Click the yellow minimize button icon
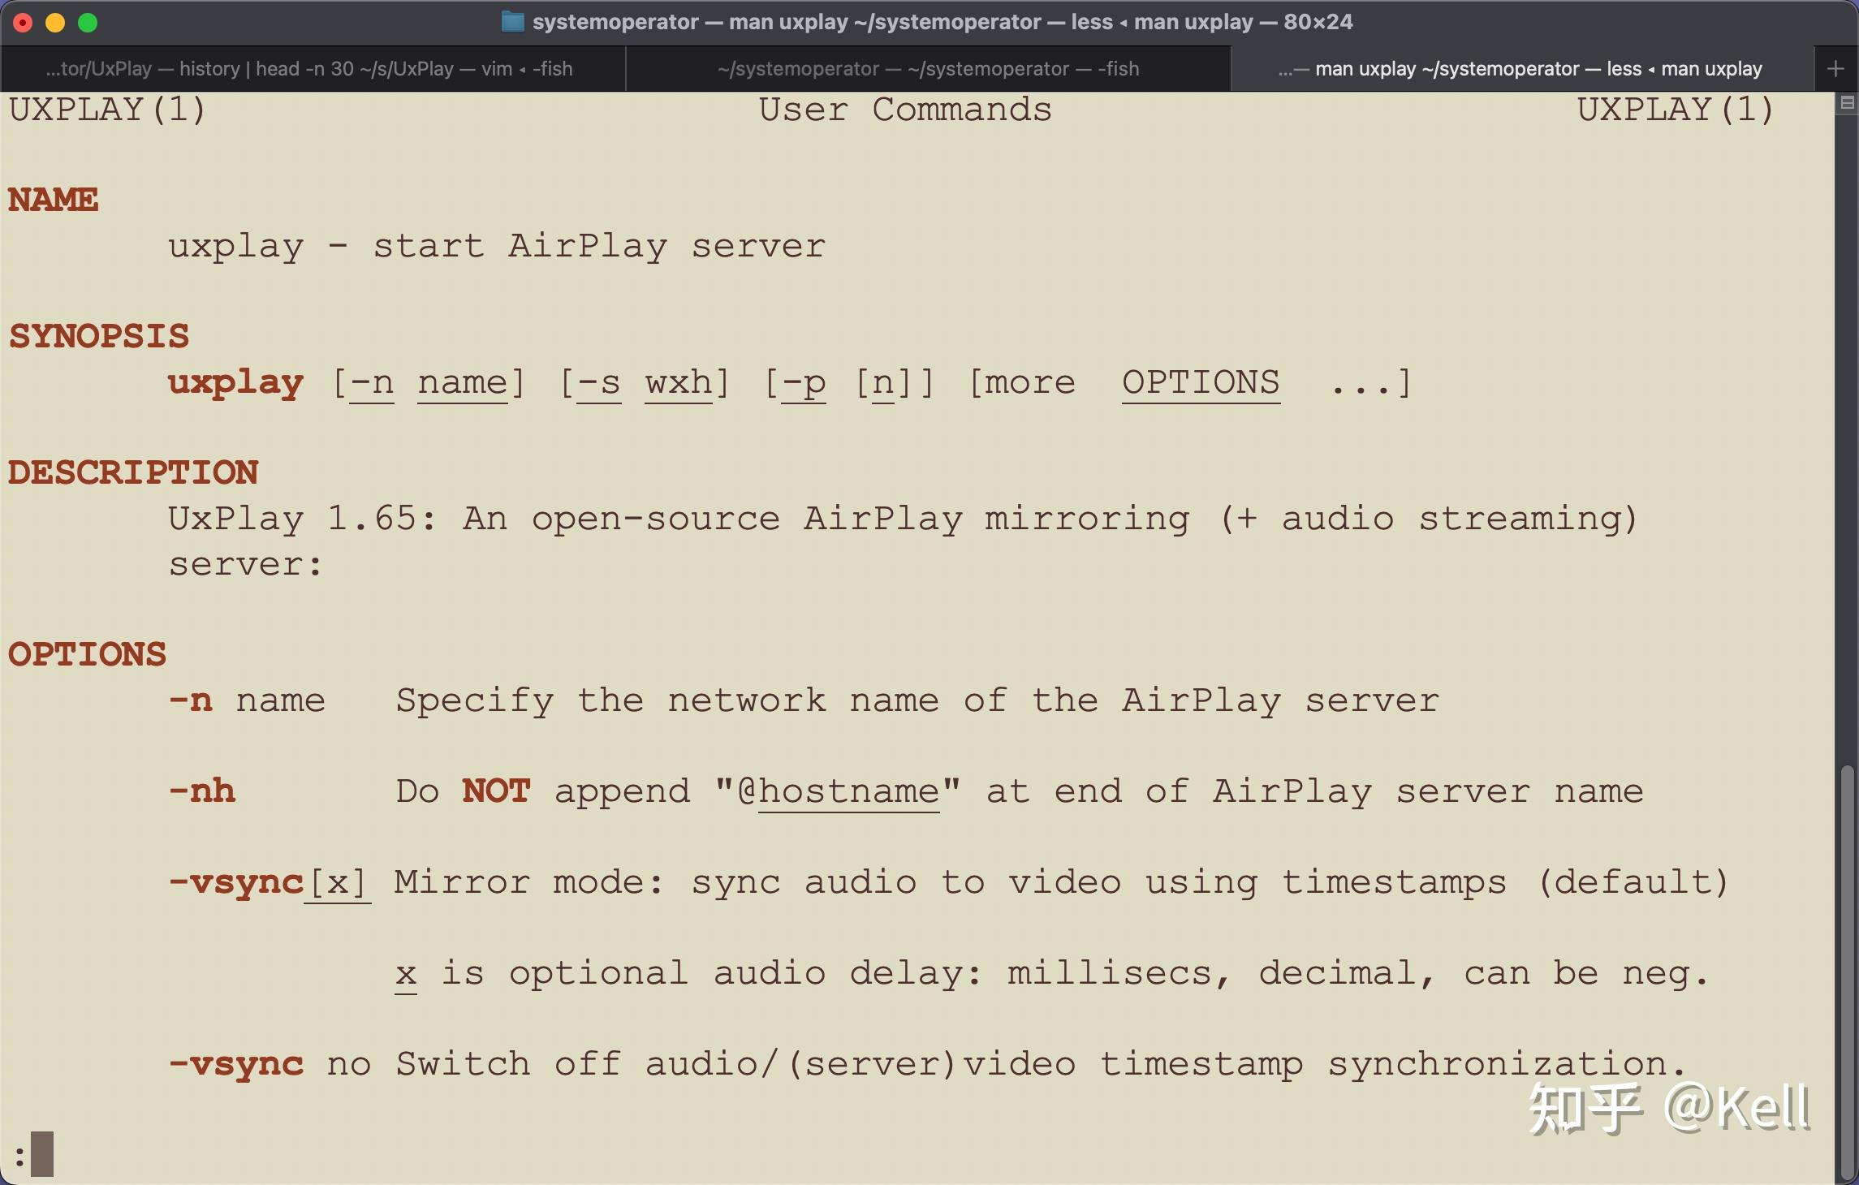 coord(54,22)
